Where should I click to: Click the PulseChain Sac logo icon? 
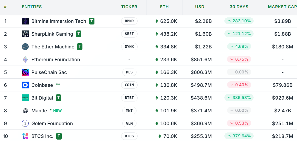(x=25, y=72)
